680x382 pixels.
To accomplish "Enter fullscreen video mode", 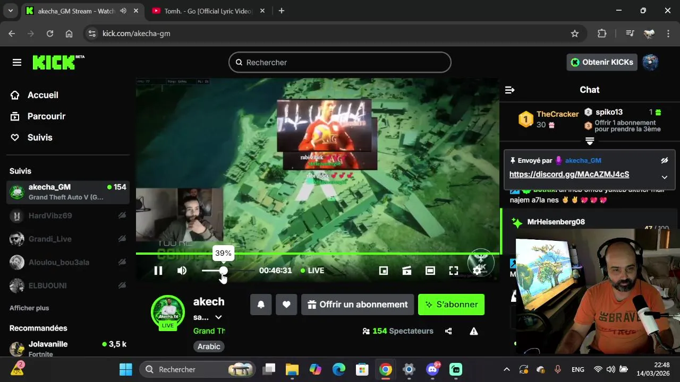I will click(x=454, y=271).
